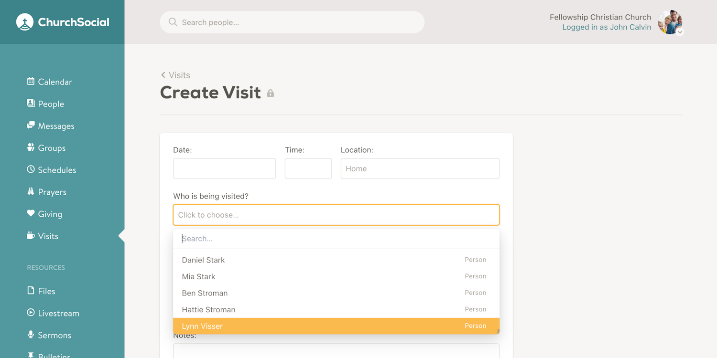This screenshot has width=717, height=358.
Task: Open Messages via its chat icon
Action: [31, 125]
